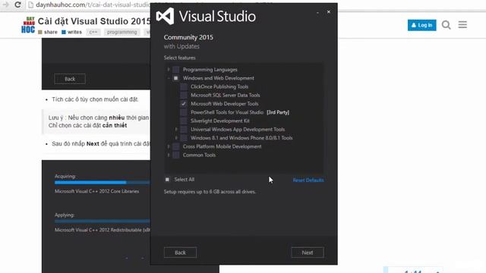Click Reset Defaults link
Screen dimensions: 486x273
click(308, 180)
